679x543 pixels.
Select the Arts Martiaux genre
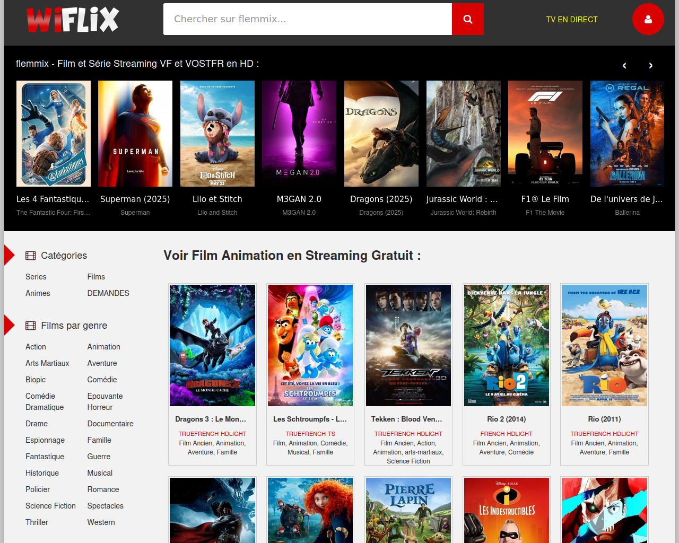pyautogui.click(x=47, y=363)
